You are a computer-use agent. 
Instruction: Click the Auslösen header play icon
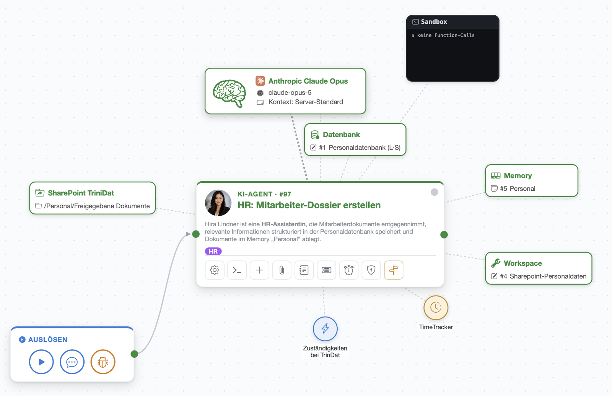click(x=22, y=339)
